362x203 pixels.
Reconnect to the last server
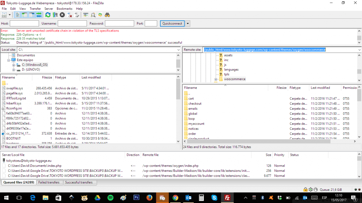coord(77,15)
